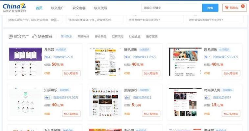This screenshot has height=131, width=249.
Task: Open the 腾讯娱乐 title link
Action: (130, 49)
